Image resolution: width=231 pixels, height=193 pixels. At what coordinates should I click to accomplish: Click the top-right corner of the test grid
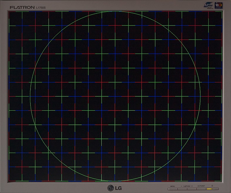[222, 11]
